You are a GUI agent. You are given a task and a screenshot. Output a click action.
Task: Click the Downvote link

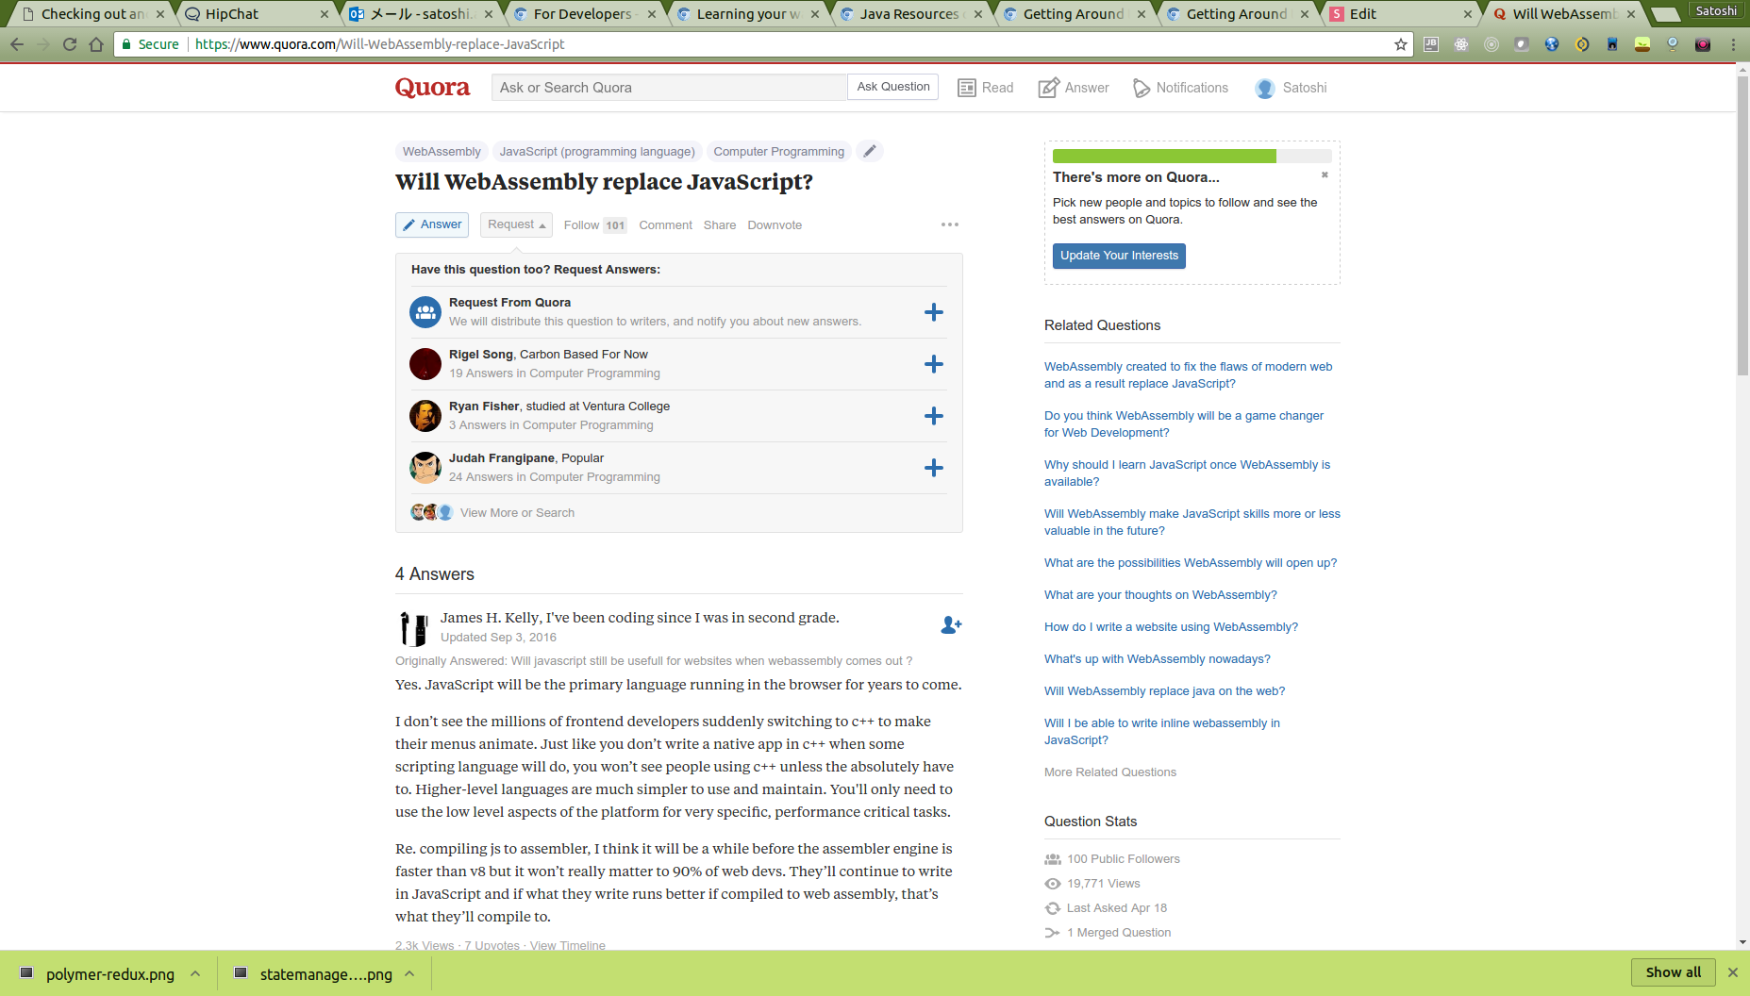click(x=775, y=225)
